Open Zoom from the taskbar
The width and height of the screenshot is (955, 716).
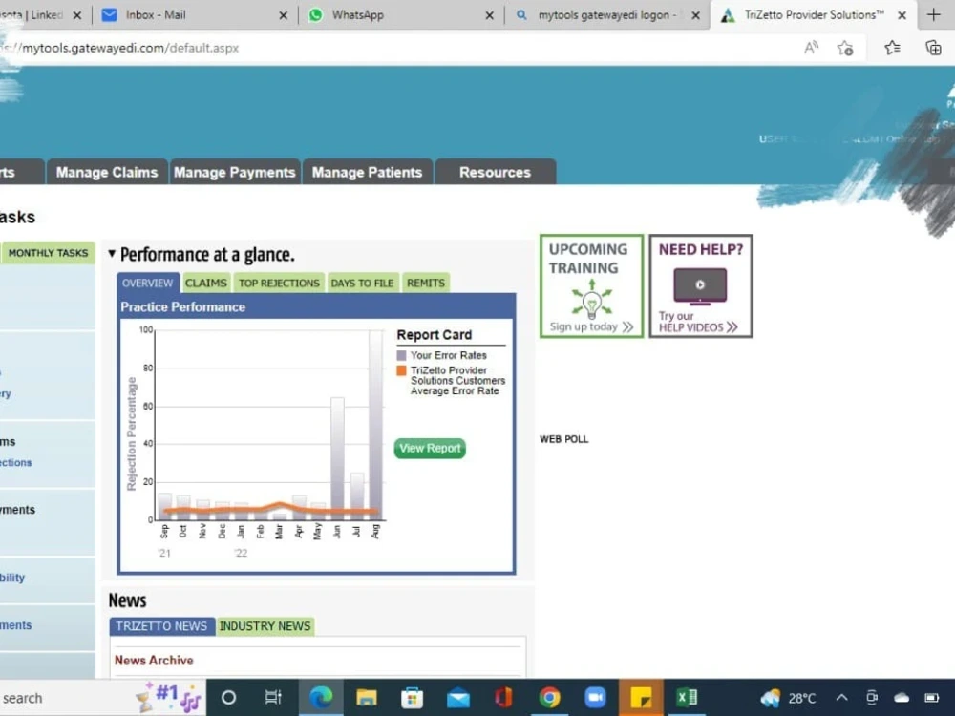(x=595, y=698)
